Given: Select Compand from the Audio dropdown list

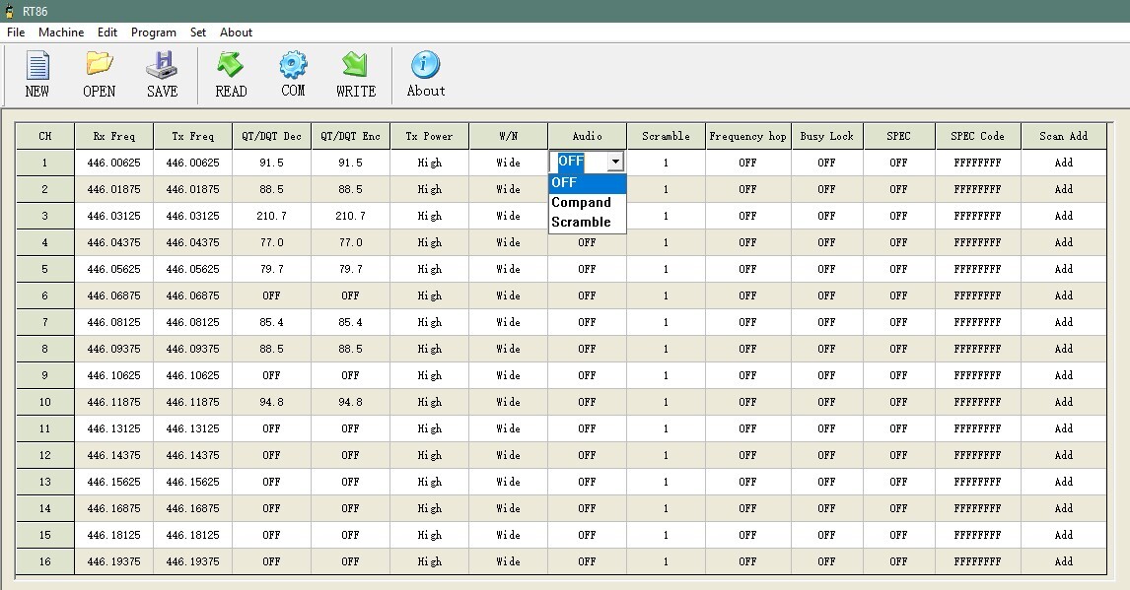Looking at the screenshot, I should point(582,202).
